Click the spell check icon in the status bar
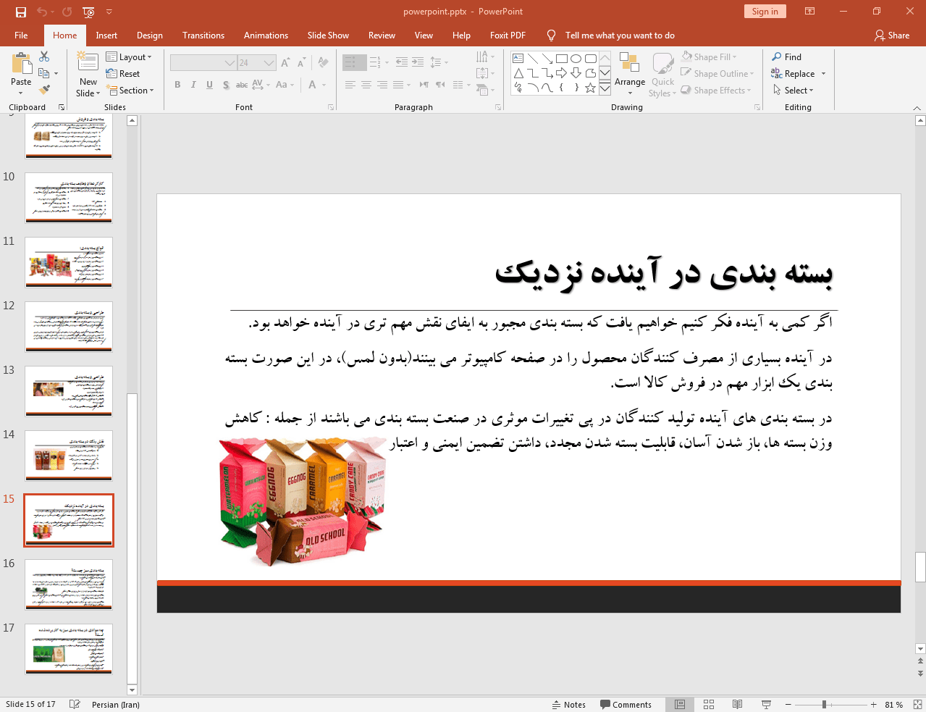 [x=75, y=704]
